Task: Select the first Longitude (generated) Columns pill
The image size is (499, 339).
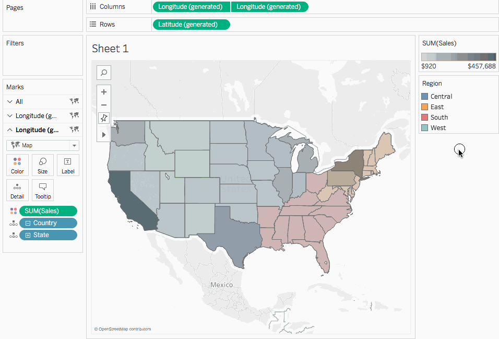Action: 191,7
